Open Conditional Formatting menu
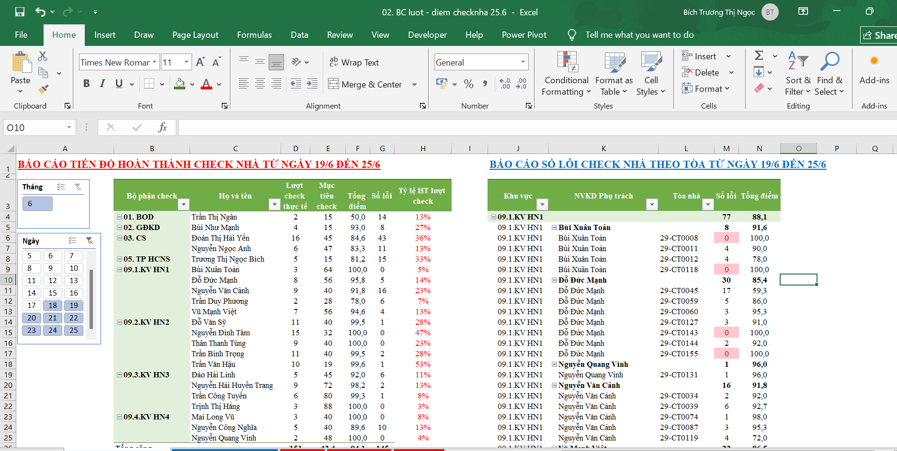Image resolution: width=897 pixels, height=451 pixels. [x=567, y=74]
